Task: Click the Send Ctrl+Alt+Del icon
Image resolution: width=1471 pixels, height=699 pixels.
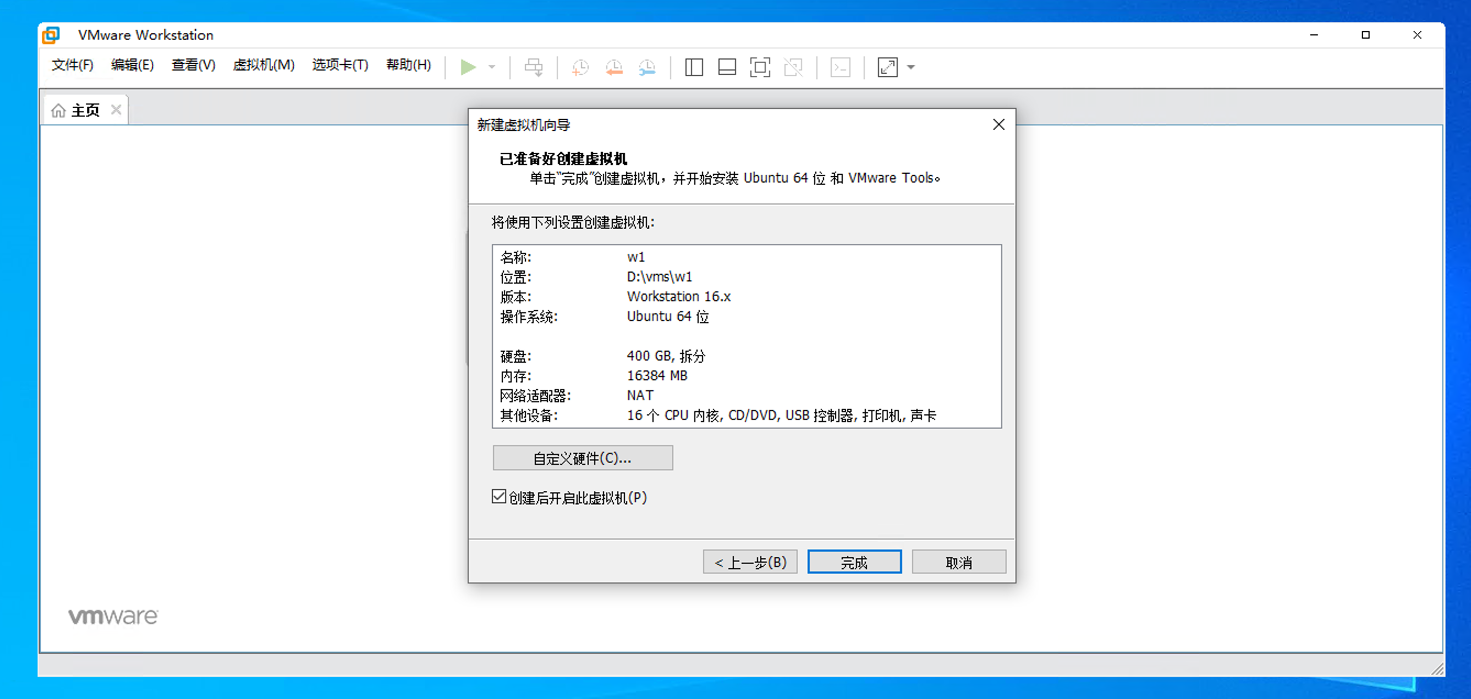Action: coord(534,66)
